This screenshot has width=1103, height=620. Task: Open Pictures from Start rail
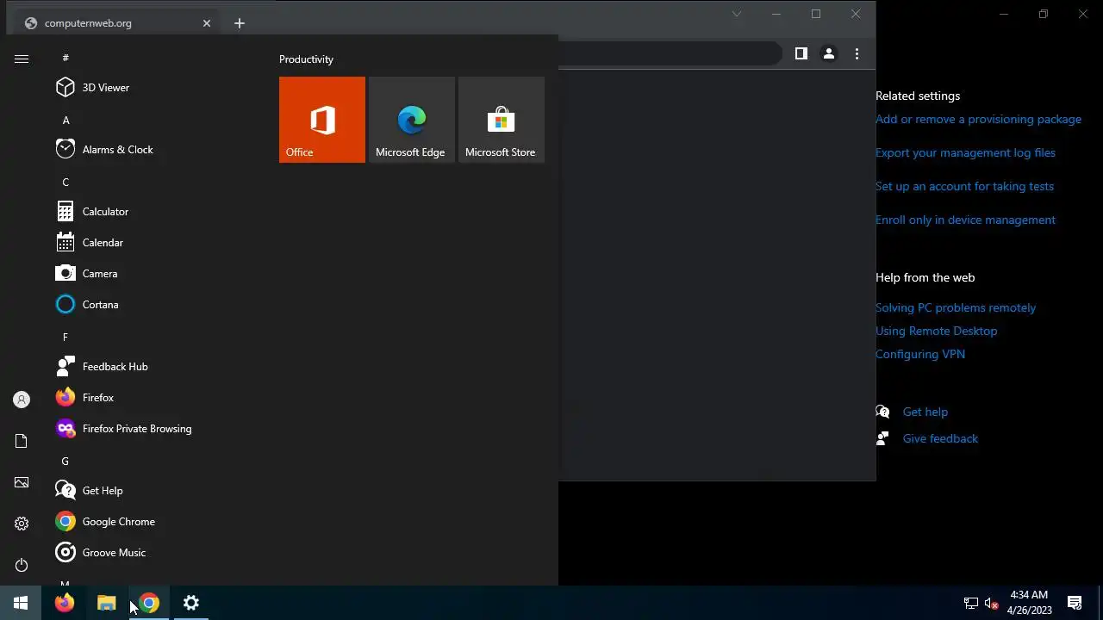(22, 482)
